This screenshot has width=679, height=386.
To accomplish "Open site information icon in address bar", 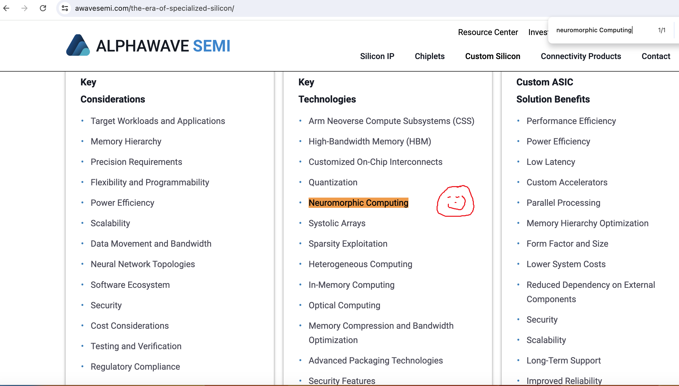I will [x=65, y=8].
